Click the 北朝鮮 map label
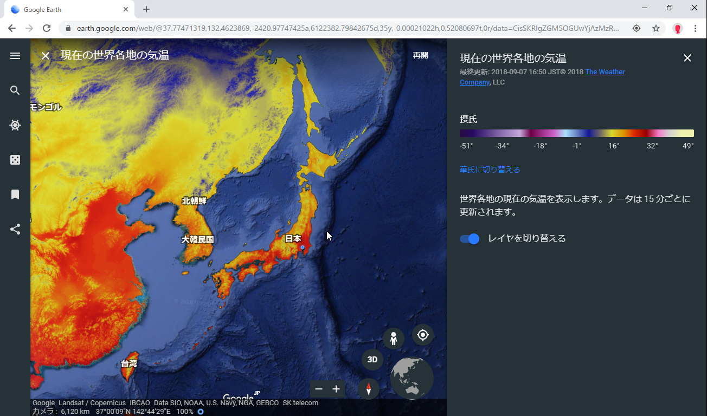This screenshot has height=416, width=707. 194,201
